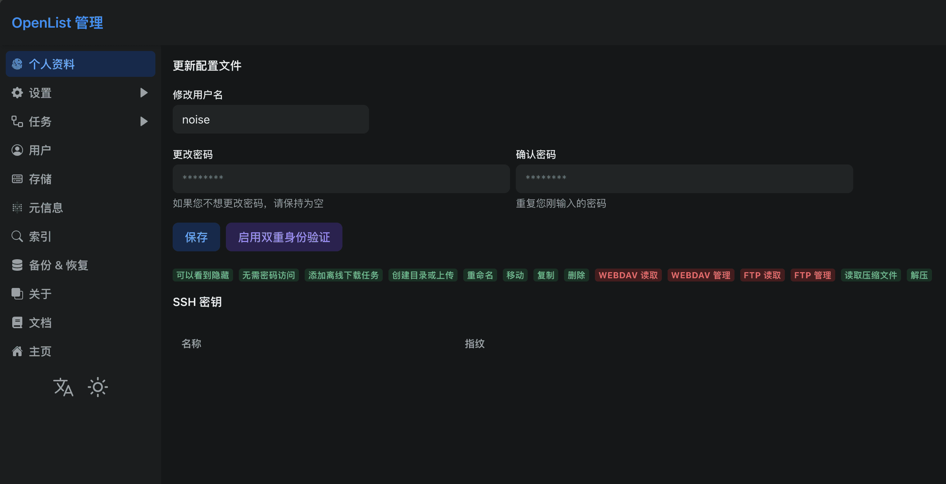
Task: Click the 确认密码 password field
Action: click(x=684, y=178)
